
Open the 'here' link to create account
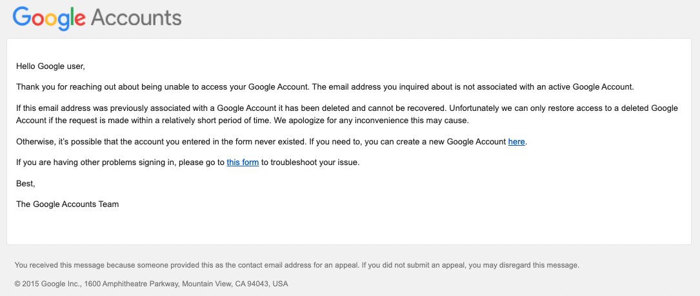pos(517,142)
